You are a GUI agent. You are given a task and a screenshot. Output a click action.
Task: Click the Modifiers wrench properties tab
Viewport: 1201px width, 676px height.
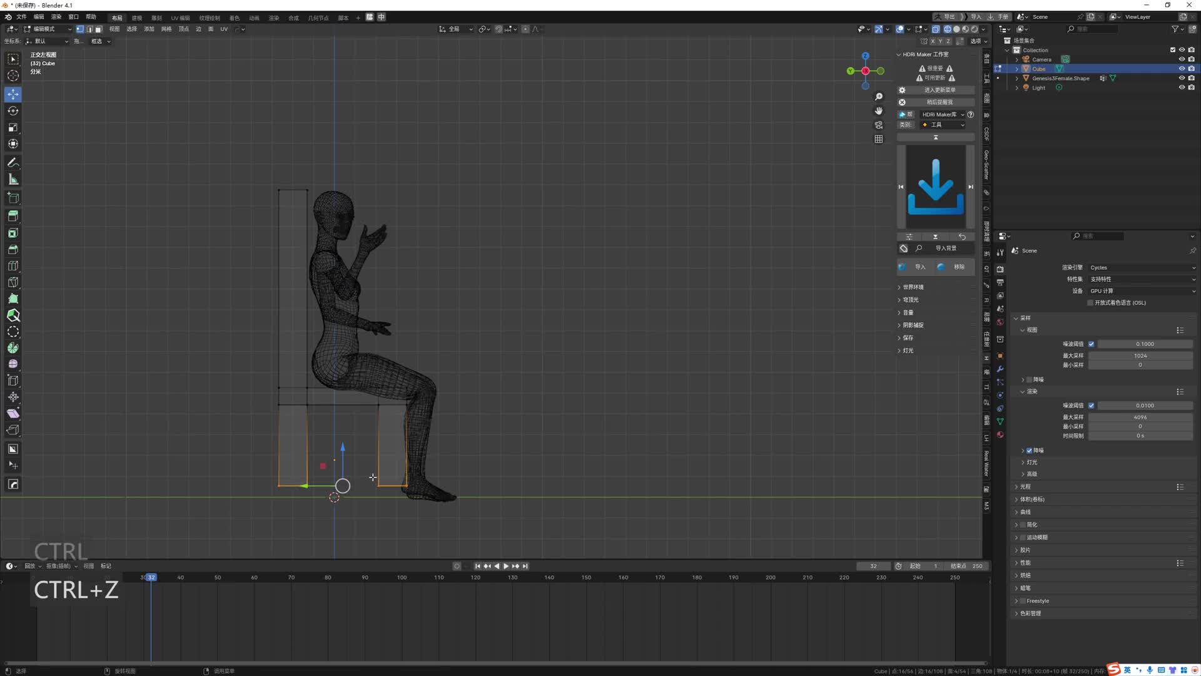click(x=1000, y=369)
